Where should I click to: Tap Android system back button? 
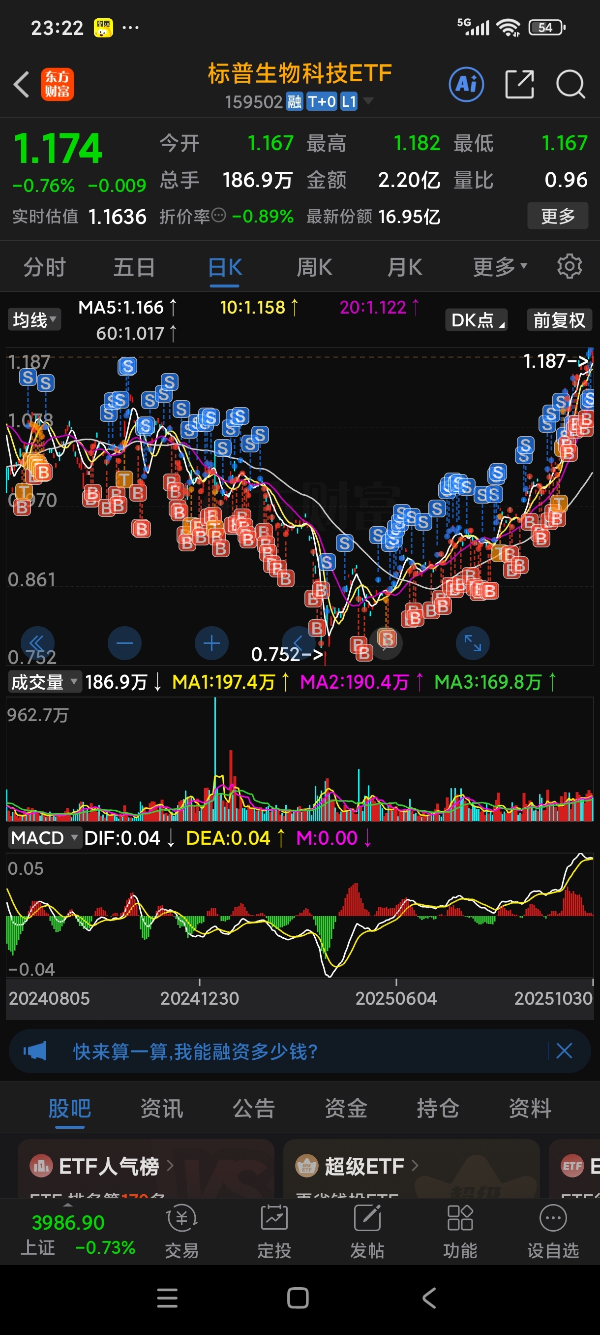pos(429,1298)
